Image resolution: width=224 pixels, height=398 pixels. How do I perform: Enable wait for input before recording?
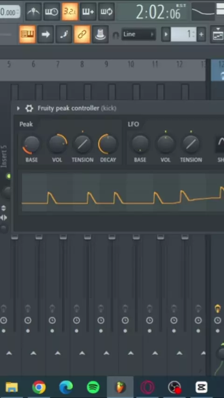(x=52, y=12)
